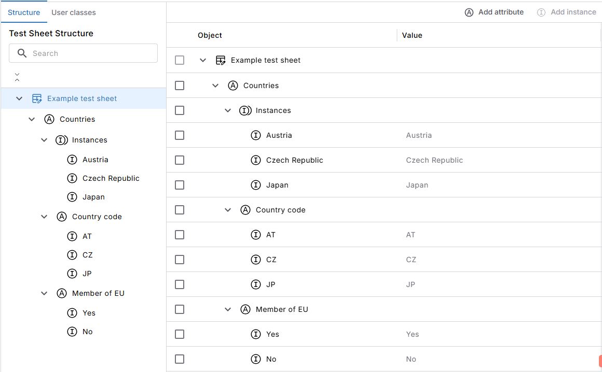Click the expand/collapse all tree icon
Screen dimensions: 602x372
tap(17, 77)
